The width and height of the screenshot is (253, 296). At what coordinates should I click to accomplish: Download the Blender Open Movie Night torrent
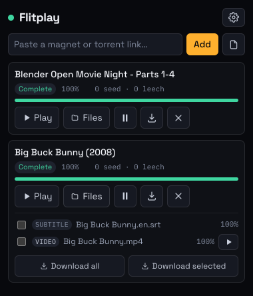152,117
